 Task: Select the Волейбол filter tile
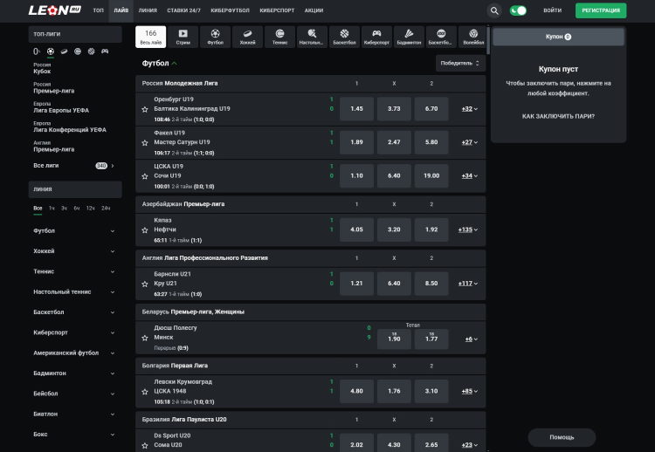(x=473, y=37)
